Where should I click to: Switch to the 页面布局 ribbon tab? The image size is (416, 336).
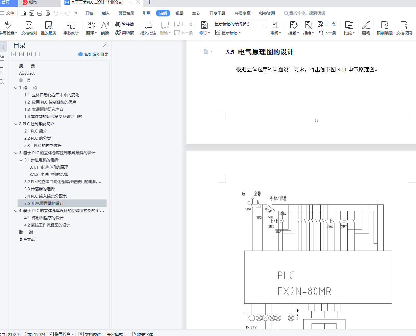tap(126, 13)
